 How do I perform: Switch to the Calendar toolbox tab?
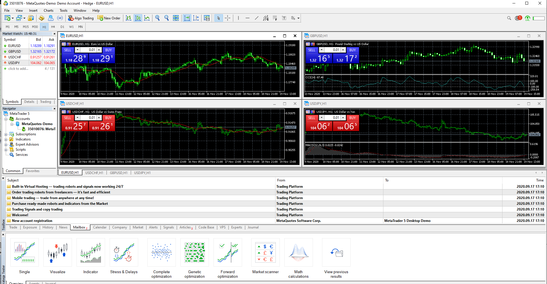click(x=100, y=227)
